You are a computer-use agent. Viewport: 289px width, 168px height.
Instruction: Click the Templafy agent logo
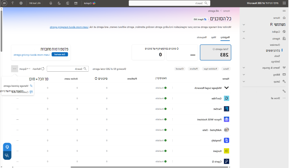tap(226, 140)
